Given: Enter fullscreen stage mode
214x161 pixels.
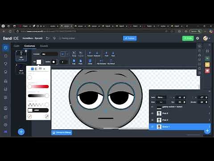Looking at the screenshot, I should click(207, 51).
